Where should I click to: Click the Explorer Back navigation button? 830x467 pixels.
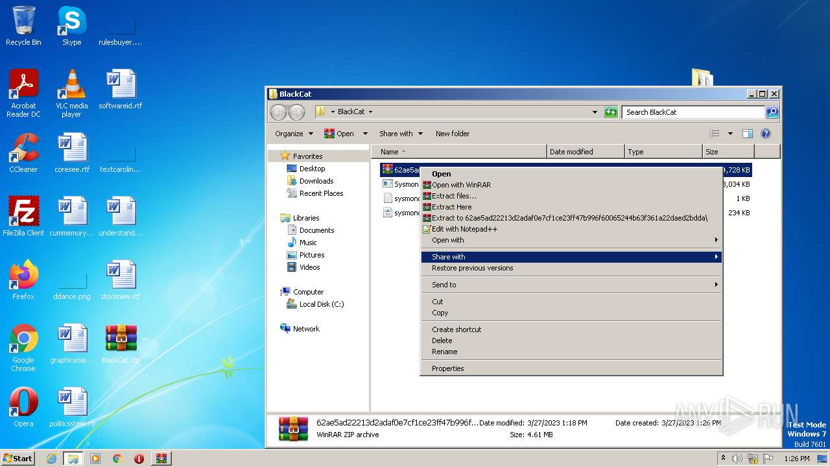[278, 112]
